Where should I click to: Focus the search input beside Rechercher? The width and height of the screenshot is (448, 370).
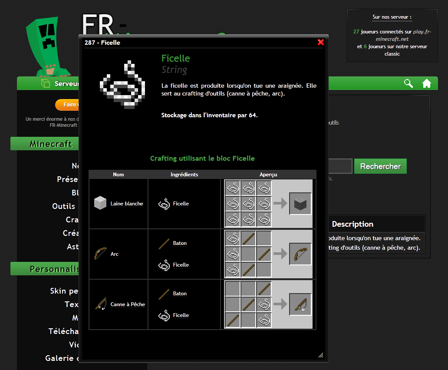pyautogui.click(x=340, y=166)
